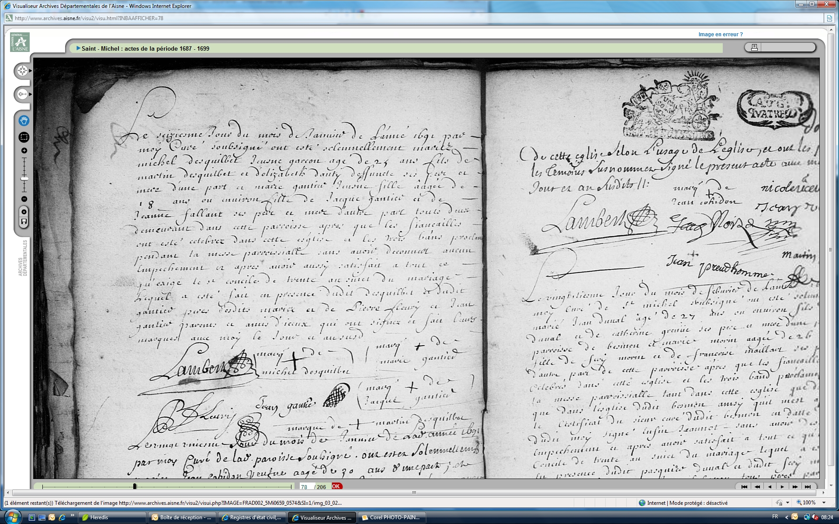This screenshot has width=839, height=524.
Task: Click the minus zoom-out icon
Action: point(24,199)
